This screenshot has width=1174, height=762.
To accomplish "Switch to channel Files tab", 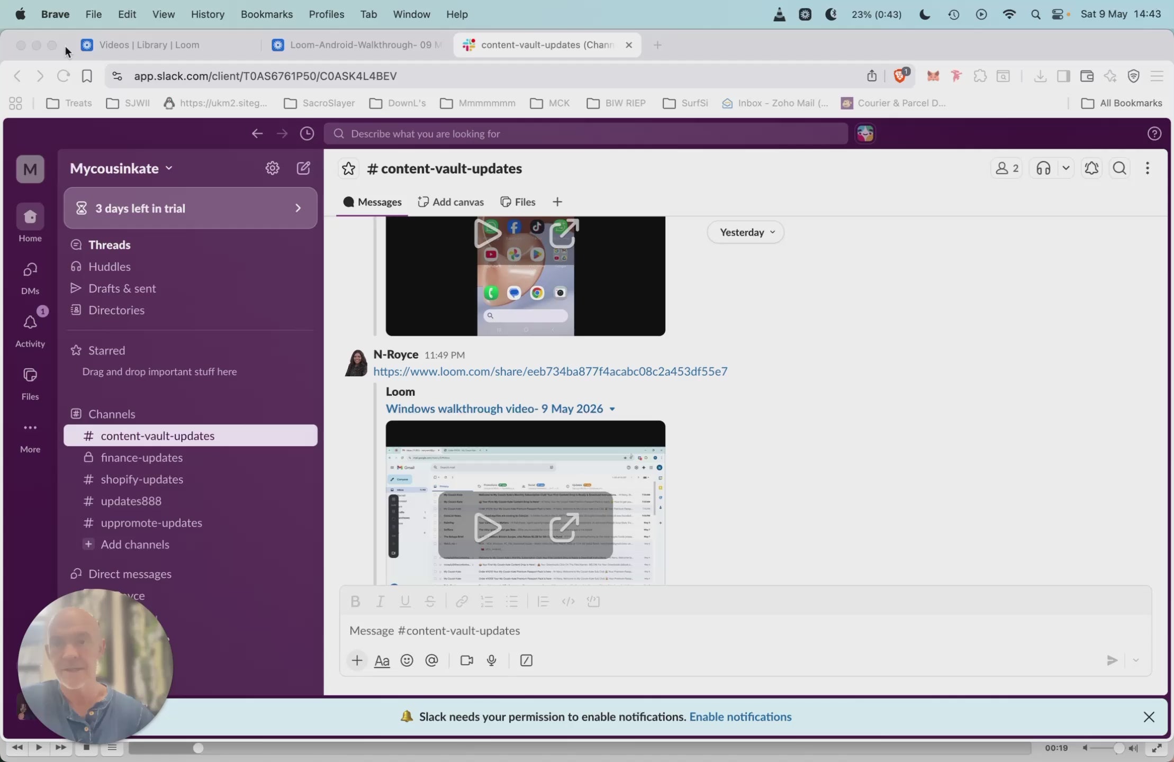I will [x=518, y=202].
